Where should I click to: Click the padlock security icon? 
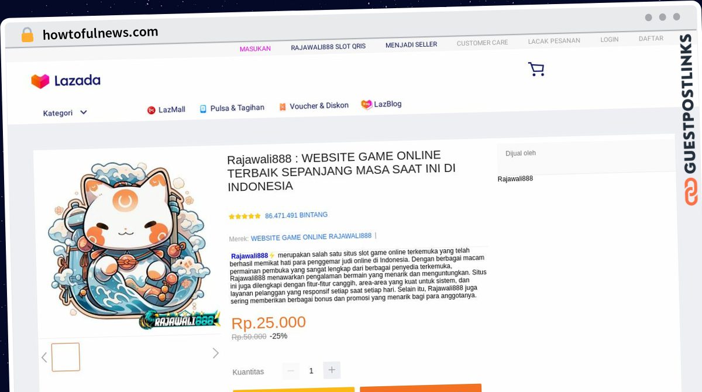pyautogui.click(x=27, y=35)
